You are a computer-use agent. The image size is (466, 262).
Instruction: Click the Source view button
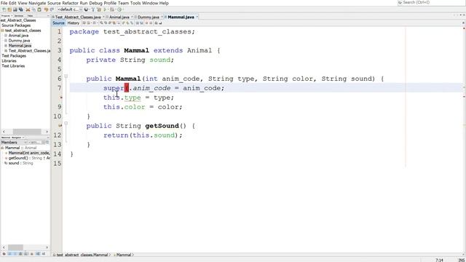pyautogui.click(x=58, y=23)
